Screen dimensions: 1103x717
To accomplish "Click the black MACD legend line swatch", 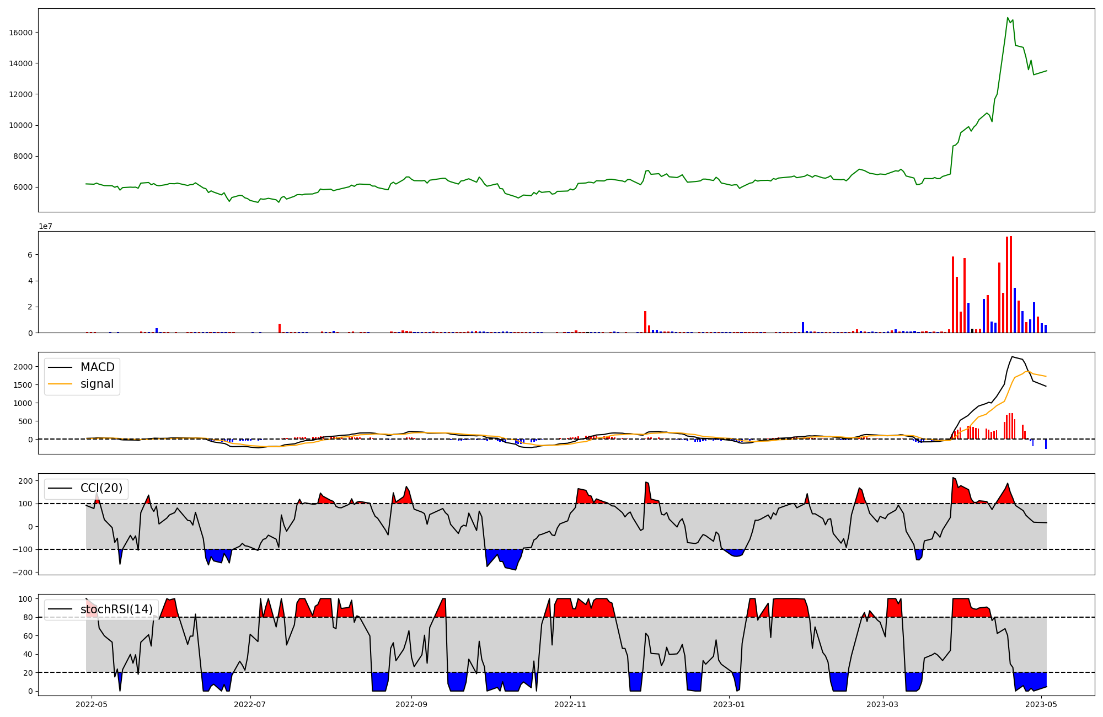I will [60, 367].
